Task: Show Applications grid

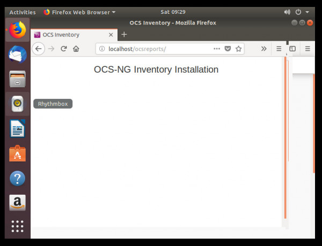Action: tap(18, 226)
